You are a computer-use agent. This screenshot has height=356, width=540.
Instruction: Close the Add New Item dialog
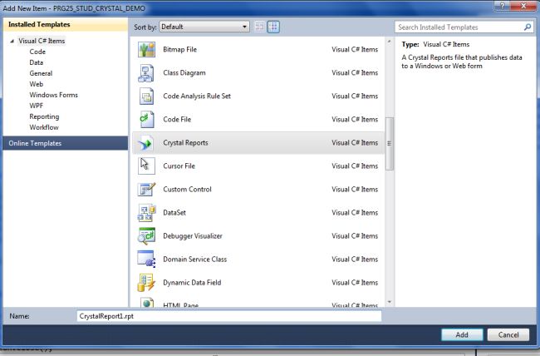(x=523, y=6)
